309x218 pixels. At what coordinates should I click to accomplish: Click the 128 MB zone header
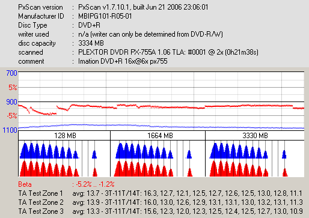[65, 136]
